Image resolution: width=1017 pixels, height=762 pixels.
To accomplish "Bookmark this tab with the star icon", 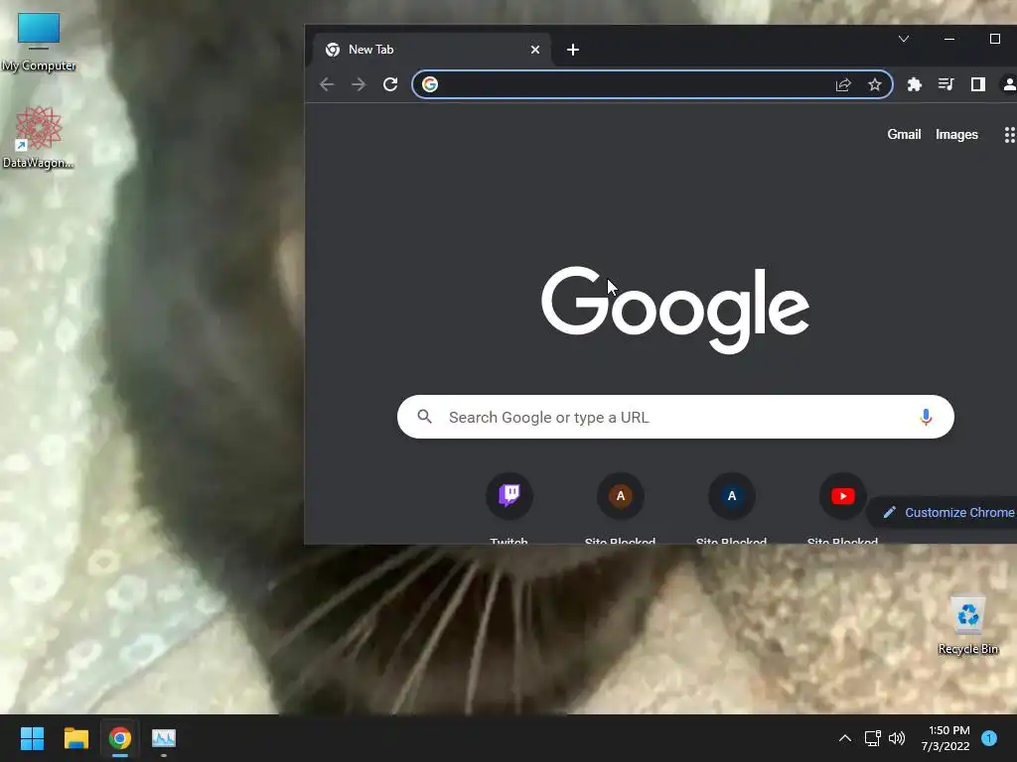I will tap(875, 84).
